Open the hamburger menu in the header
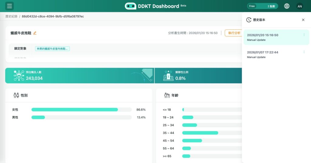Image resolution: width=311 pixels, height=163 pixels. tap(9, 6)
